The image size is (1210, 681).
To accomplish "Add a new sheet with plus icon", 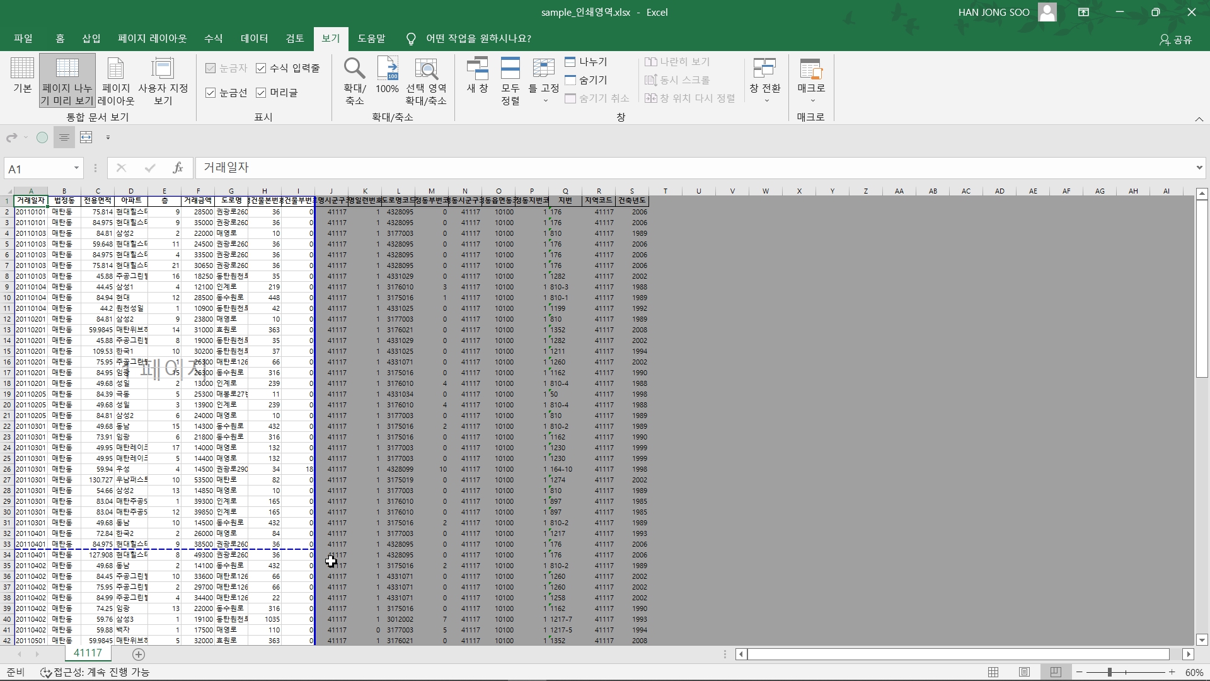I will (x=139, y=655).
